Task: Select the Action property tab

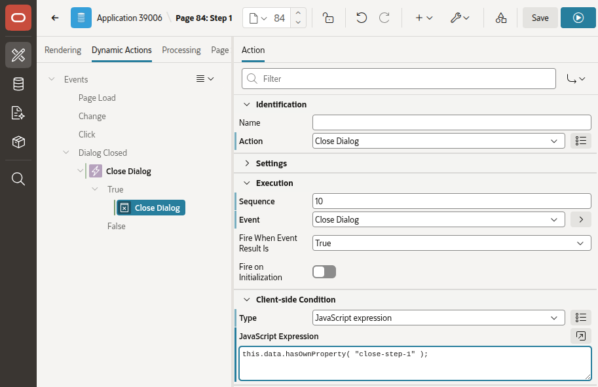Action: point(253,50)
